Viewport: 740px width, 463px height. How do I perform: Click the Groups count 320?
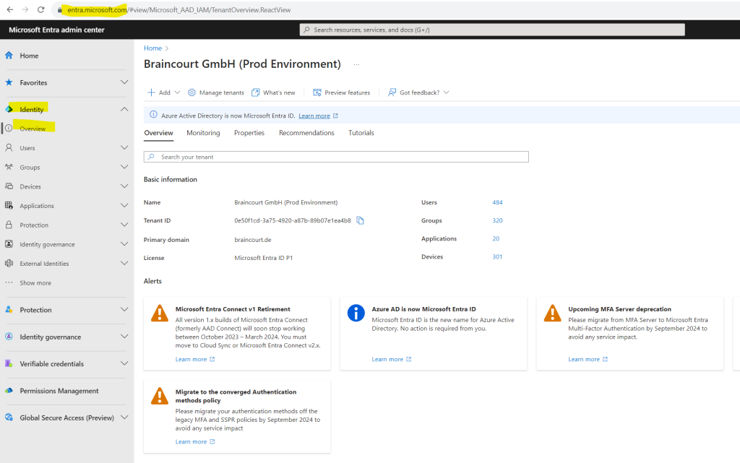(x=497, y=220)
